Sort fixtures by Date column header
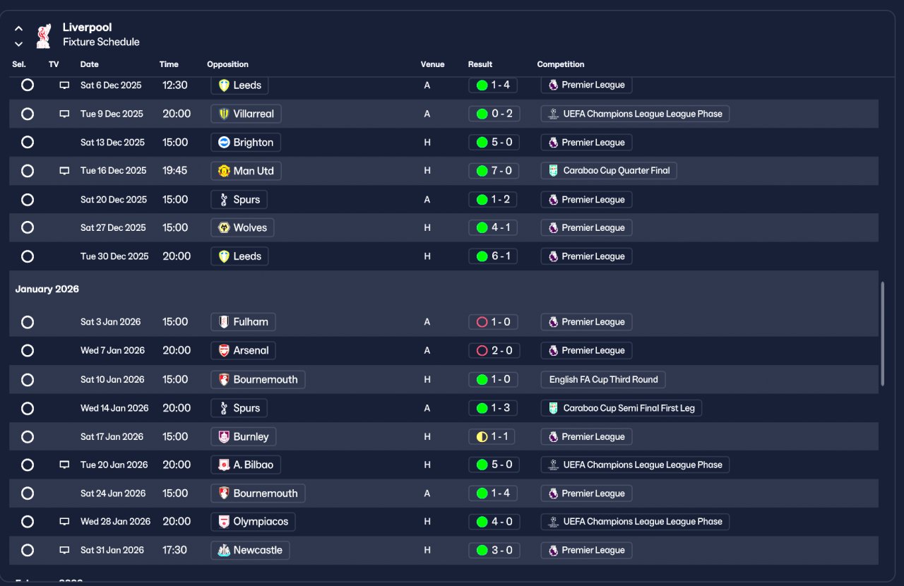 click(x=90, y=64)
